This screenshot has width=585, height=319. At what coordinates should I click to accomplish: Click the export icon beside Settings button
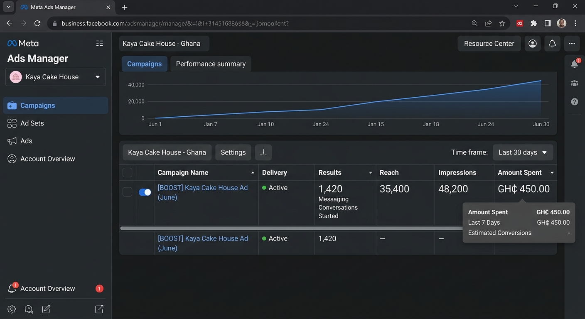[x=263, y=152]
